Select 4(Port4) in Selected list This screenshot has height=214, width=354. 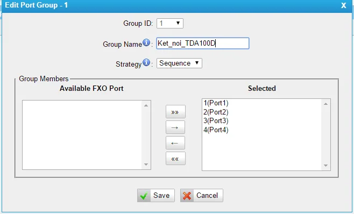216,130
